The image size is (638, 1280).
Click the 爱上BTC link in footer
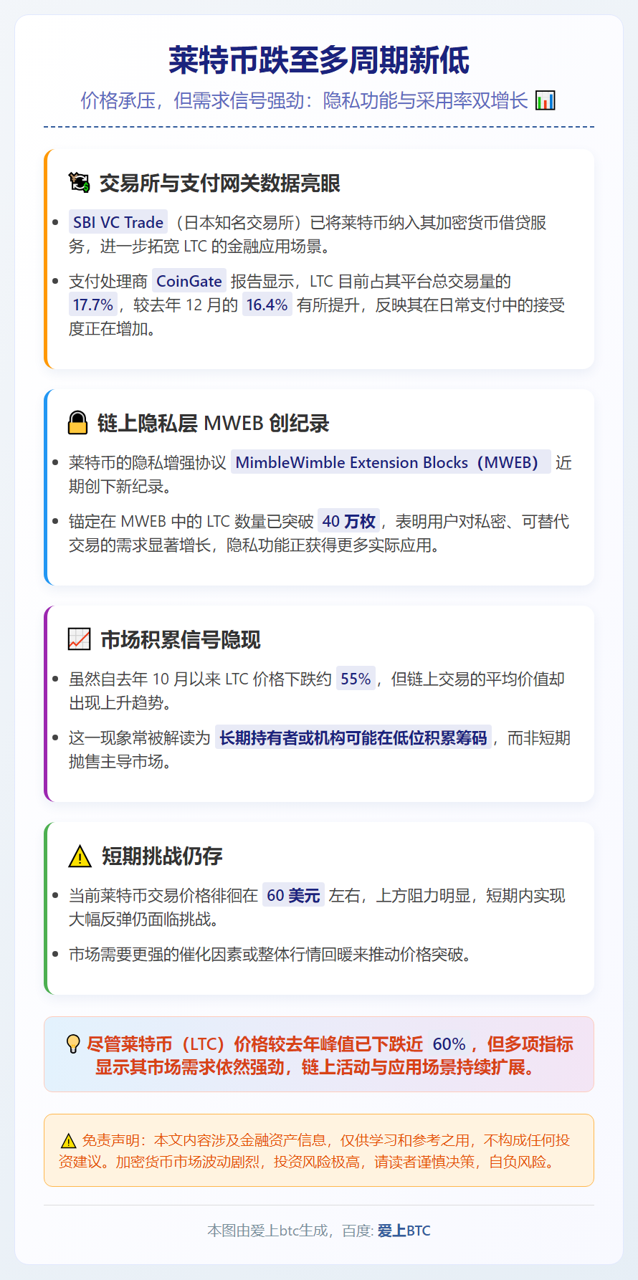tap(404, 1231)
